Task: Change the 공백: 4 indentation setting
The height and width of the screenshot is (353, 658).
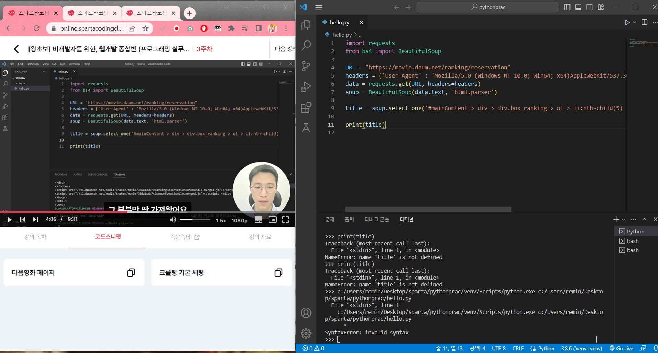Action: pyautogui.click(x=477, y=349)
